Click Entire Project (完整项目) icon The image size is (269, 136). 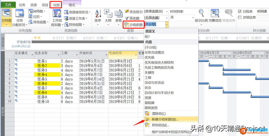pyautogui.click(x=215, y=13)
